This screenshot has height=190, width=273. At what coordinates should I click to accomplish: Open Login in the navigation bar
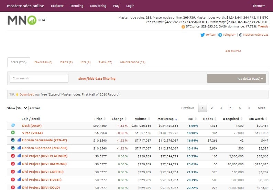coord(130,6)
